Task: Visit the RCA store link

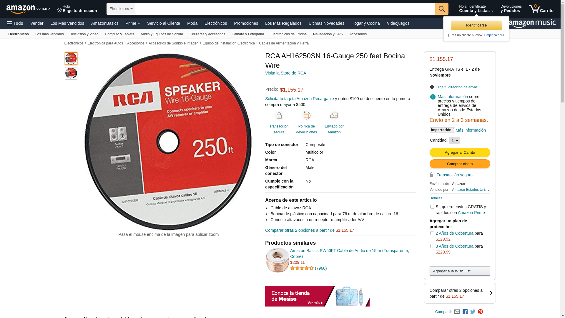Action: (x=285, y=73)
